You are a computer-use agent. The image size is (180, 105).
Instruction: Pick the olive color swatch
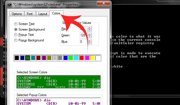[x=49, y=58]
